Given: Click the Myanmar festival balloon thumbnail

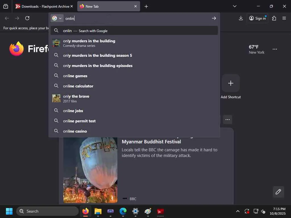Looking at the screenshot, I should tap(90, 170).
